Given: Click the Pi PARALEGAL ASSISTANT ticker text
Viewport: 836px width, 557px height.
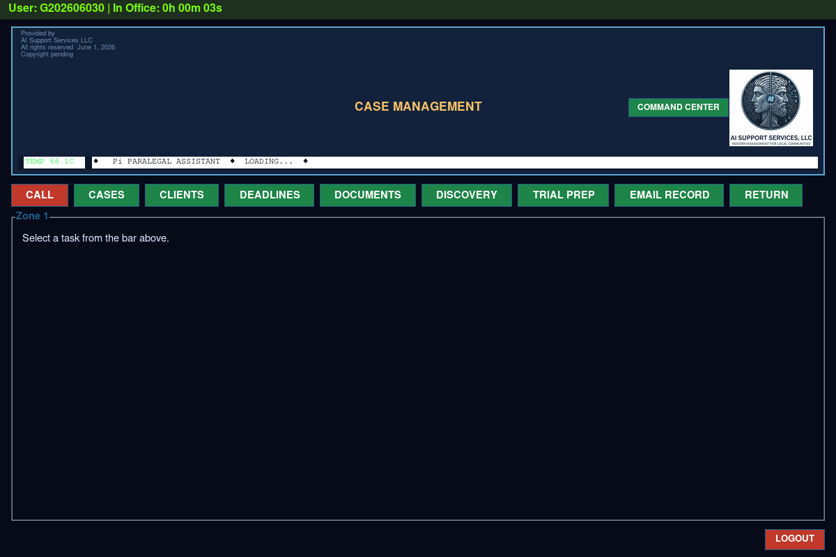Looking at the screenshot, I should 167,162.
